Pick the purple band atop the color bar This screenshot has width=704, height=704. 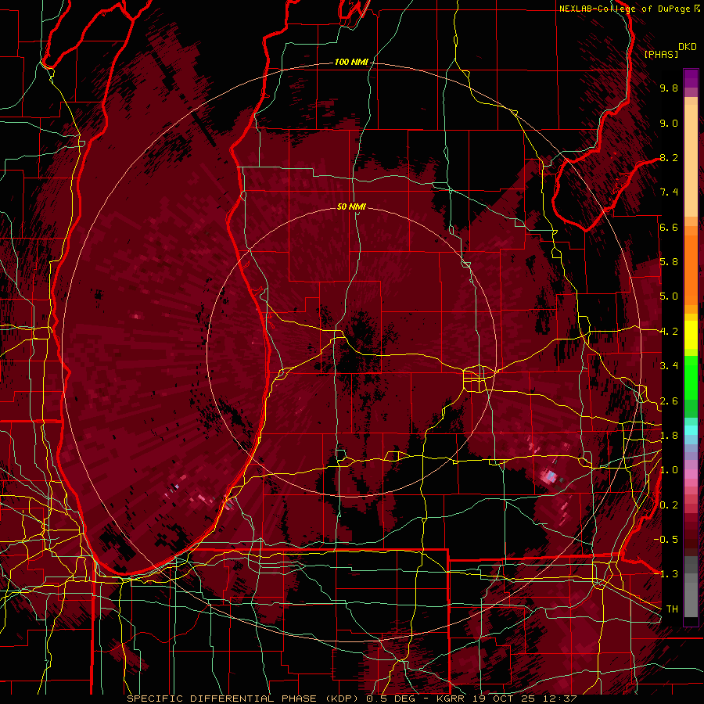691,79
